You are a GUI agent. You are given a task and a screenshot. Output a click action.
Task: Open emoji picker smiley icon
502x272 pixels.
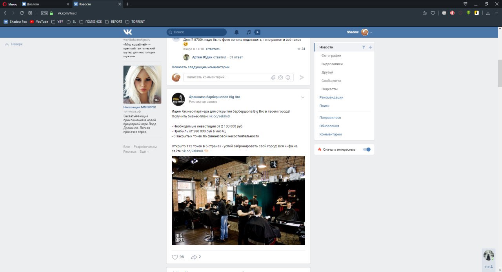(288, 78)
